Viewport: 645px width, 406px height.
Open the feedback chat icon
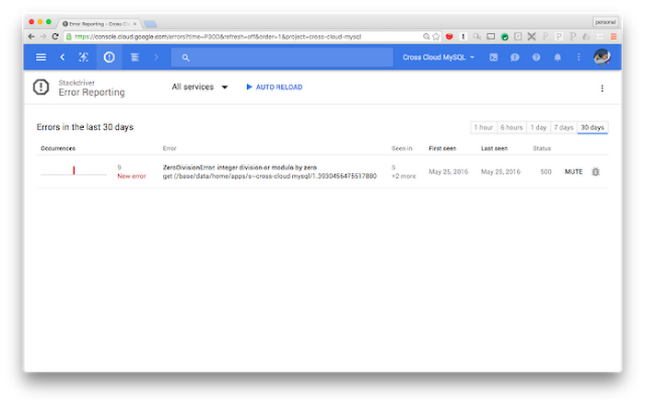click(x=514, y=57)
